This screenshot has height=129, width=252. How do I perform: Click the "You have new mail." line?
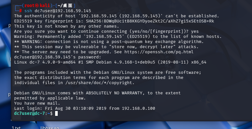pyautogui.click(x=37, y=103)
